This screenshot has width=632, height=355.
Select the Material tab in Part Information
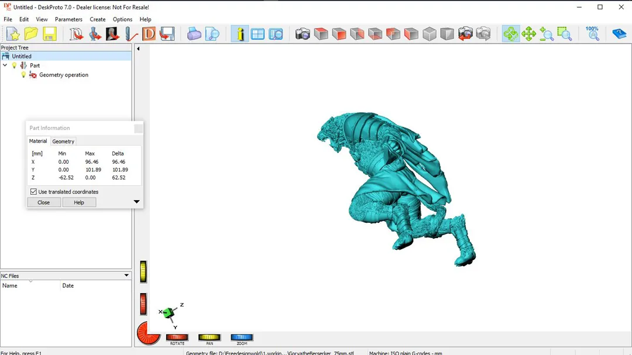point(38,141)
